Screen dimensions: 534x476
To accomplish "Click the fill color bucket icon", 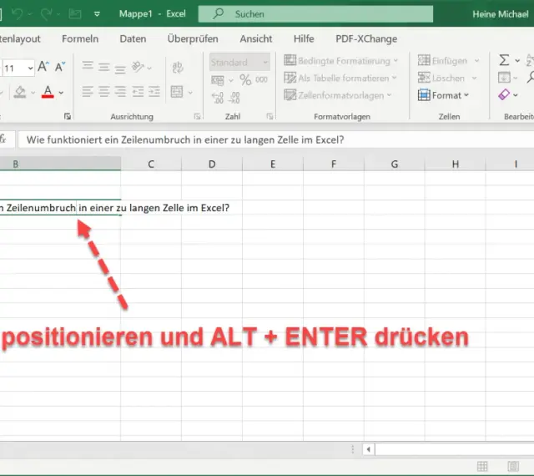I will coord(20,92).
